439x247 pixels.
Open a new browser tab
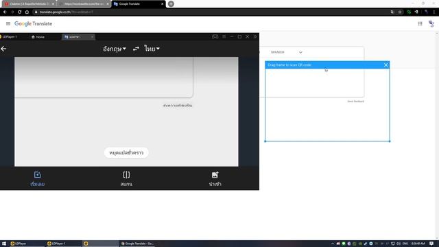click(171, 4)
